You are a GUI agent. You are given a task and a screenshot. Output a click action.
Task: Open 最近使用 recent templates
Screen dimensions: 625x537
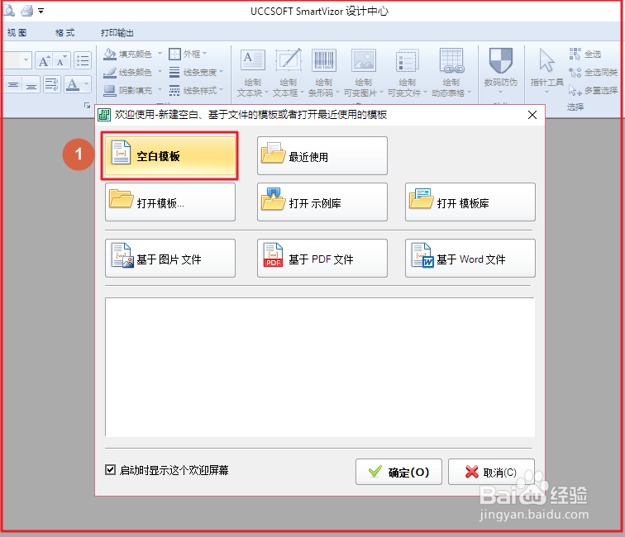point(322,156)
